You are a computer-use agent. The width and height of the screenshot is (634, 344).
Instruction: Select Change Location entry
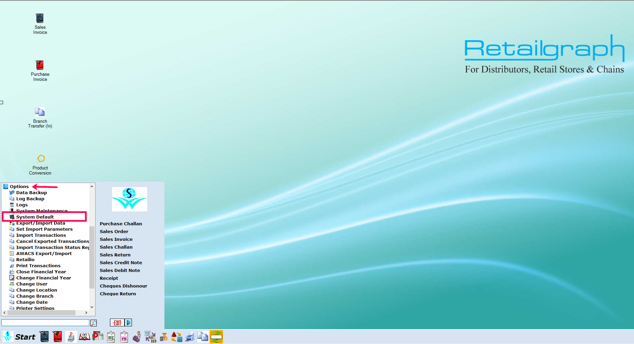pyautogui.click(x=37, y=290)
